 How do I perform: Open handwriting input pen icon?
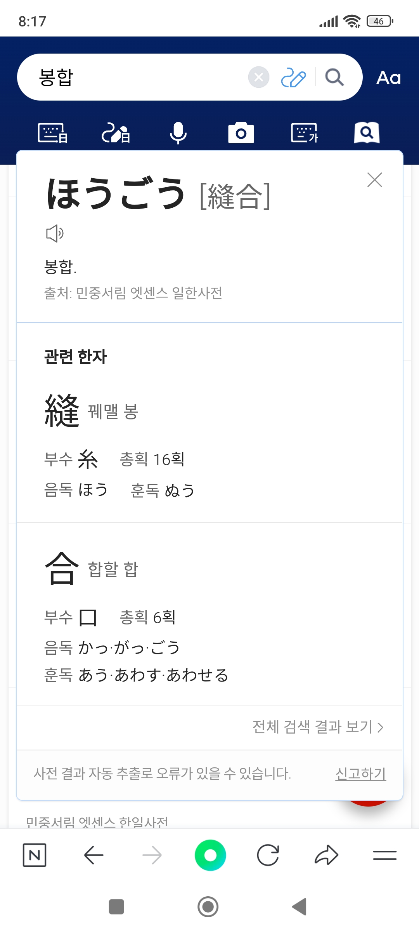(293, 77)
